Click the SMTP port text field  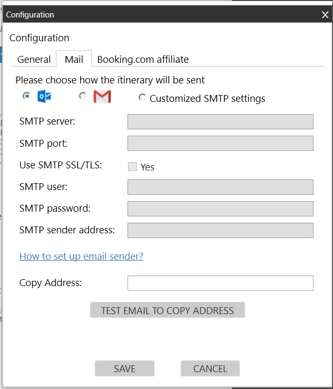coord(220,144)
